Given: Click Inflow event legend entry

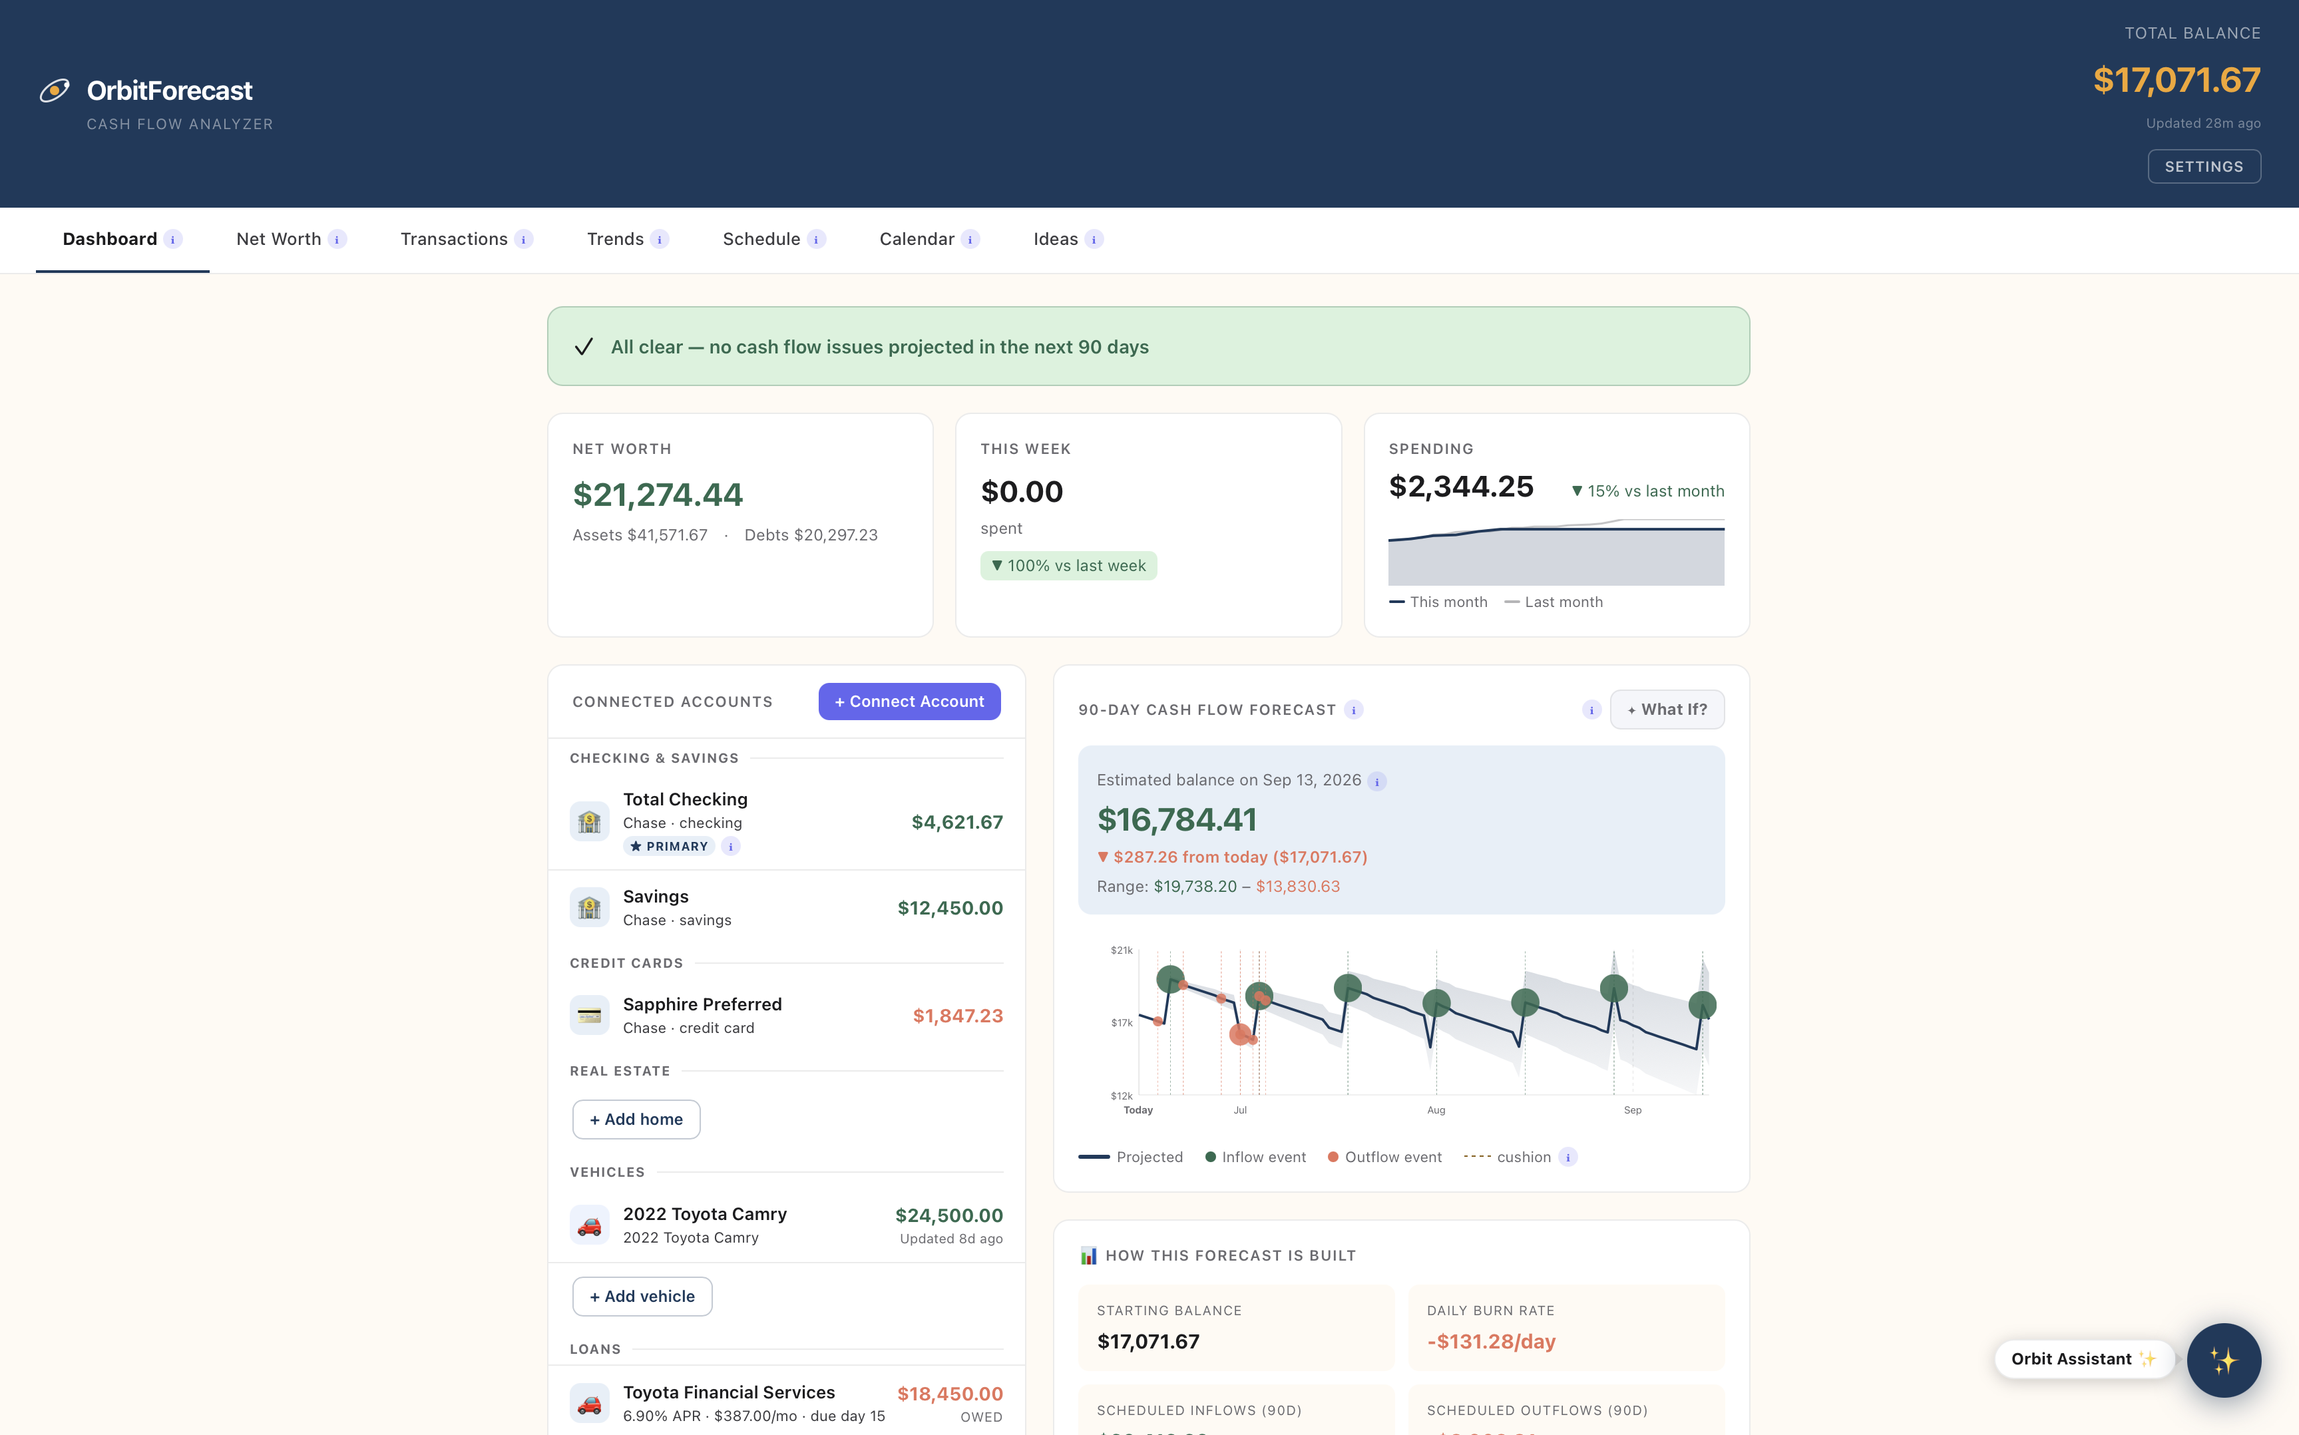Looking at the screenshot, I should coord(1255,1157).
